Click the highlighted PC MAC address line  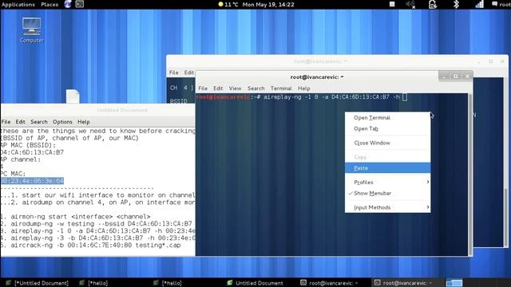pos(32,181)
